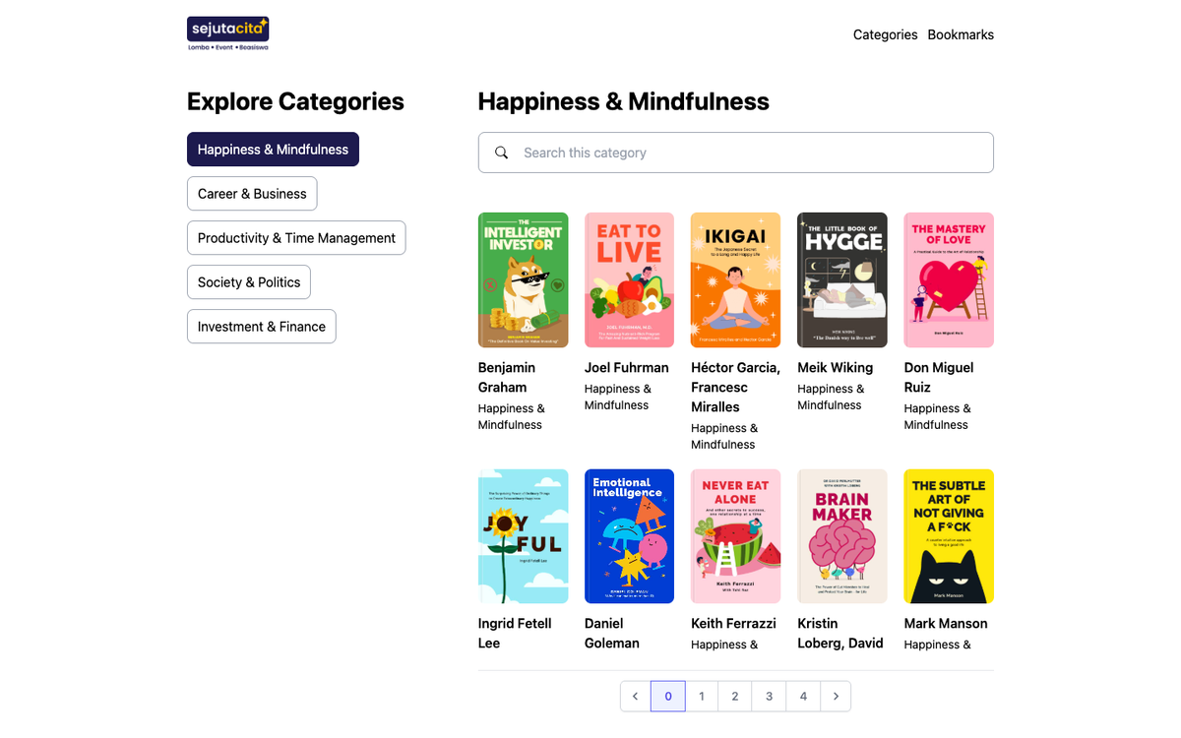Focus the Search this category field
1181x738 pixels.
click(736, 153)
